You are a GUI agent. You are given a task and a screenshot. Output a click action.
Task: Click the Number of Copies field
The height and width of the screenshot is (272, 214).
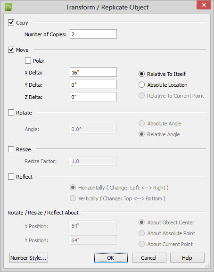click(x=93, y=34)
